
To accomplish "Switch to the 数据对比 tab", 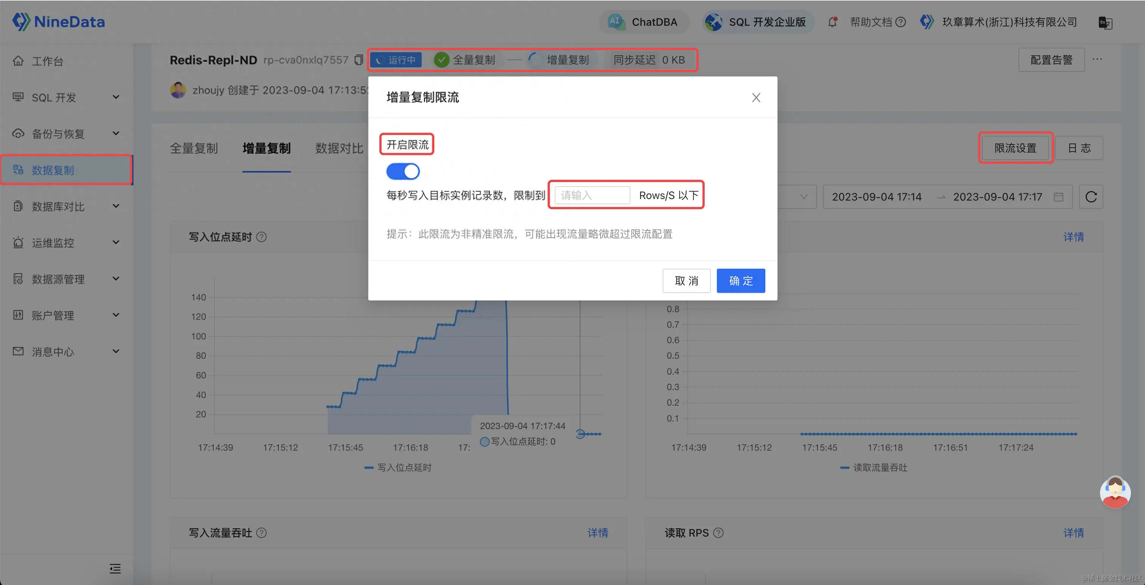I will tap(339, 148).
